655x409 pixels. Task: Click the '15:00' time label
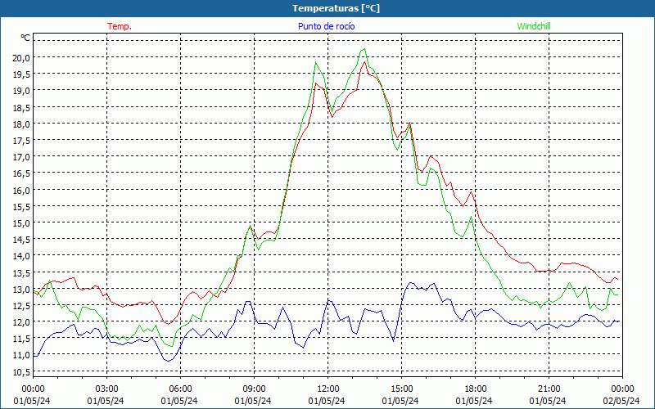[x=402, y=389]
